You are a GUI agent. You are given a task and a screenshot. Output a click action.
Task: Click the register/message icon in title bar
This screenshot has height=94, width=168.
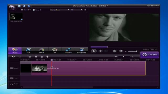click(19, 6)
